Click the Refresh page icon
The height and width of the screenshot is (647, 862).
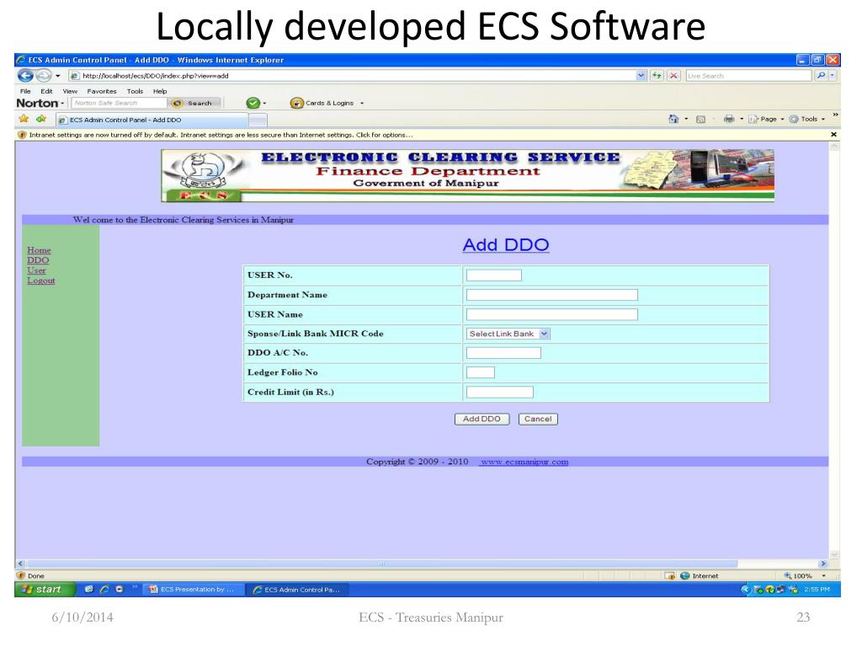coord(657,75)
